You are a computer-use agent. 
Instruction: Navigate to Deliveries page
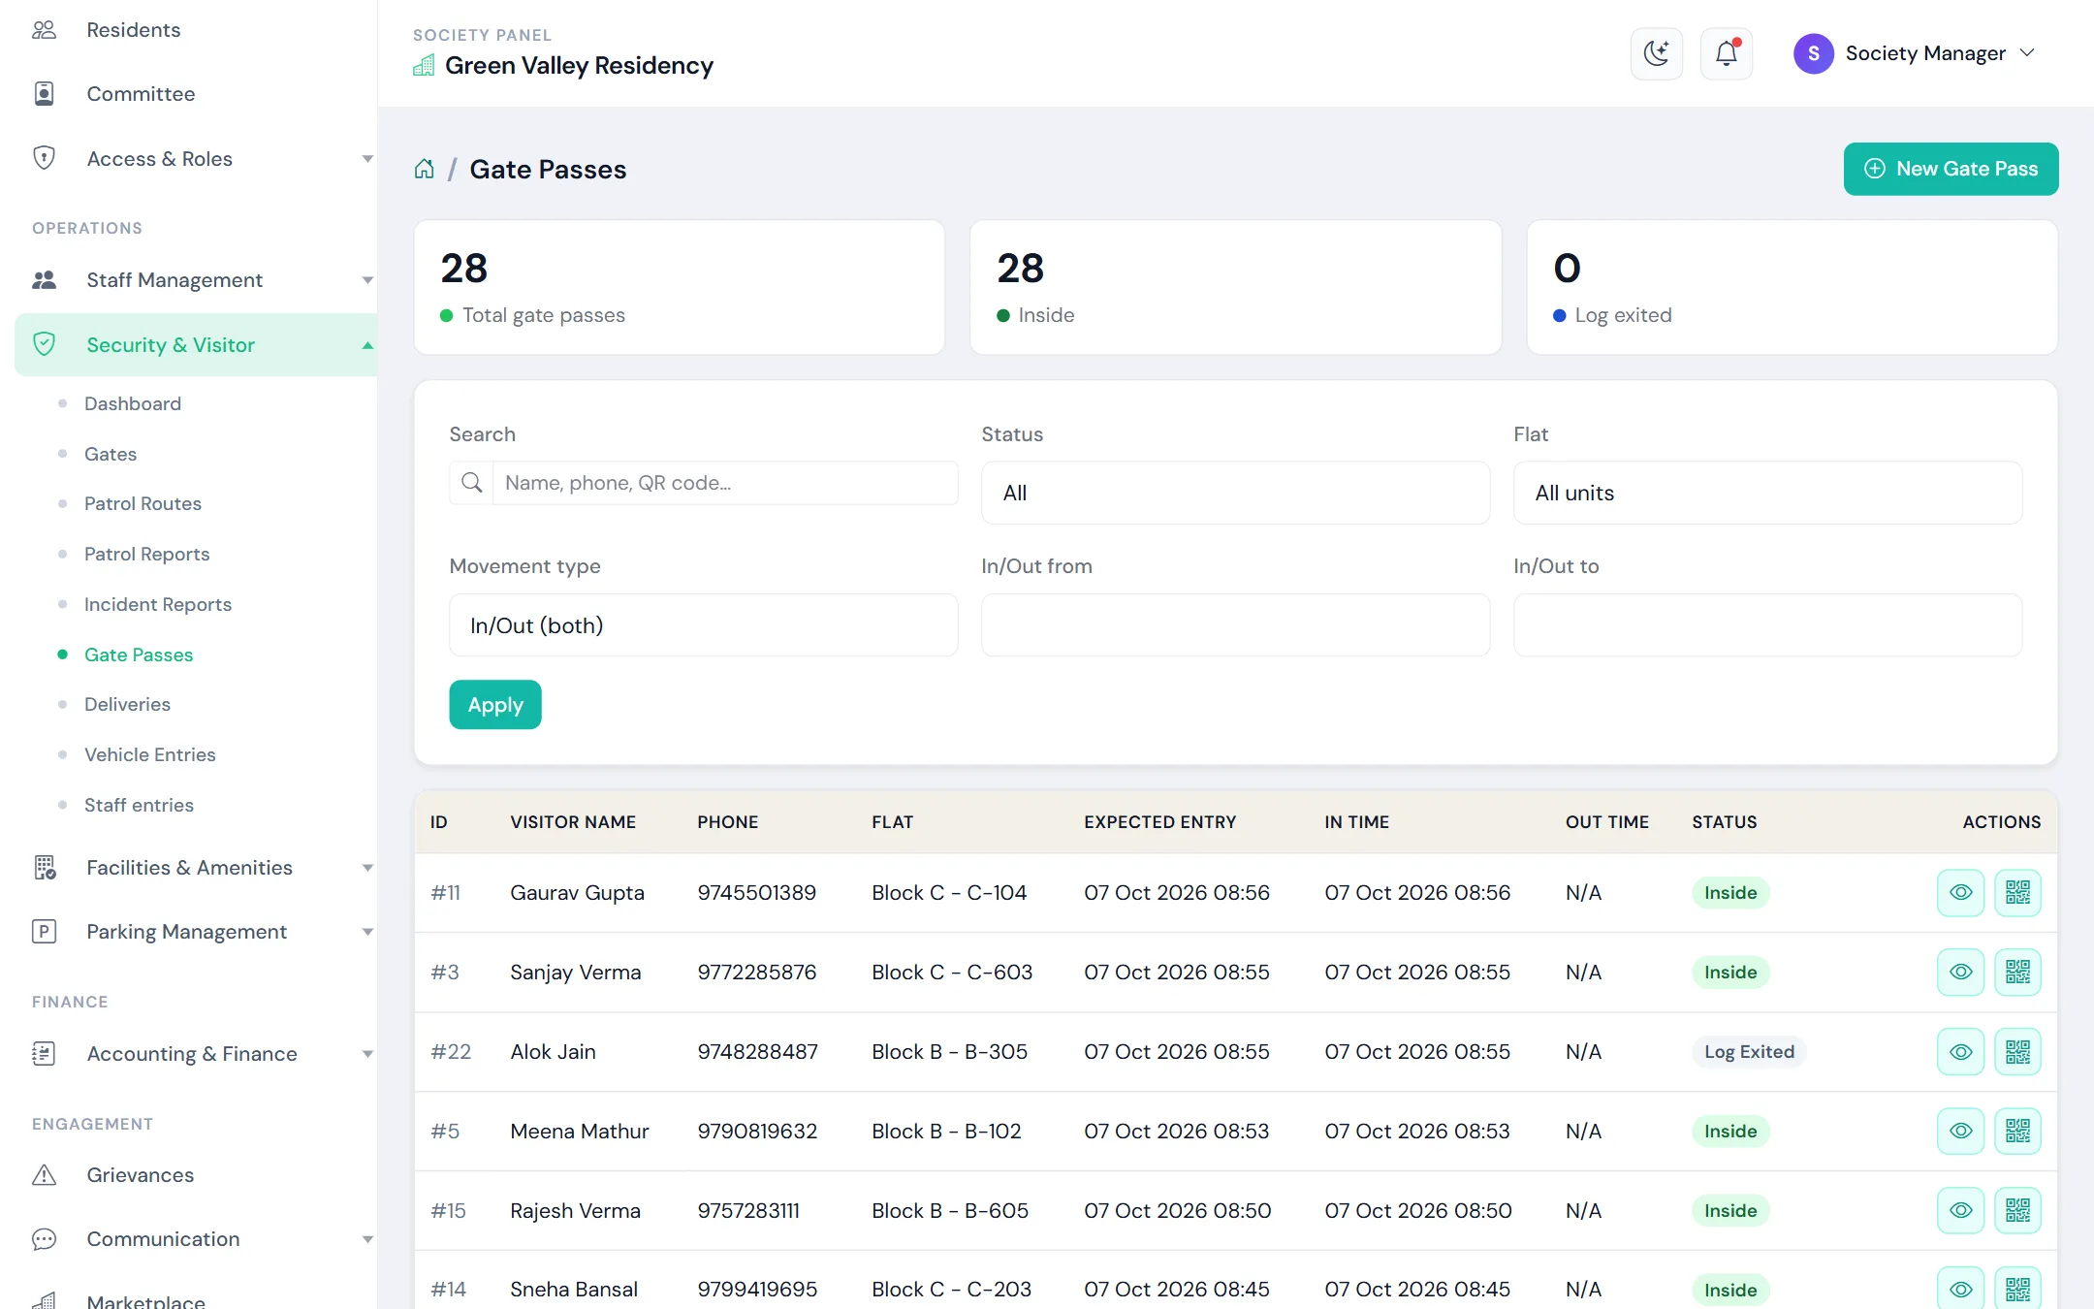tap(127, 705)
